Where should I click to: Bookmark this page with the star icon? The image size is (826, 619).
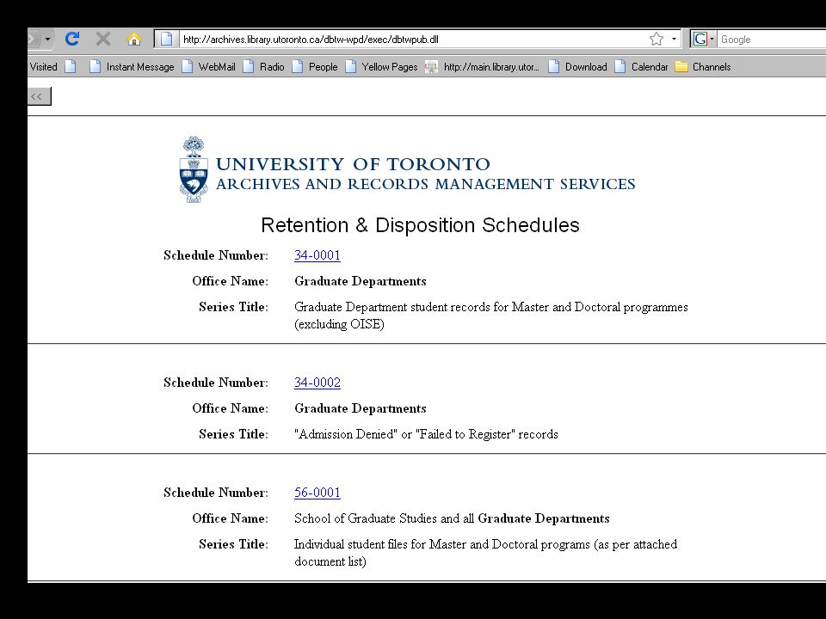click(656, 39)
